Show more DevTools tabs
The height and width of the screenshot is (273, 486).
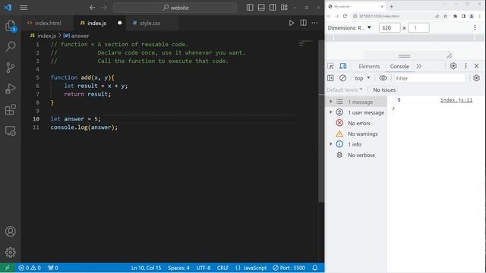[419, 66]
